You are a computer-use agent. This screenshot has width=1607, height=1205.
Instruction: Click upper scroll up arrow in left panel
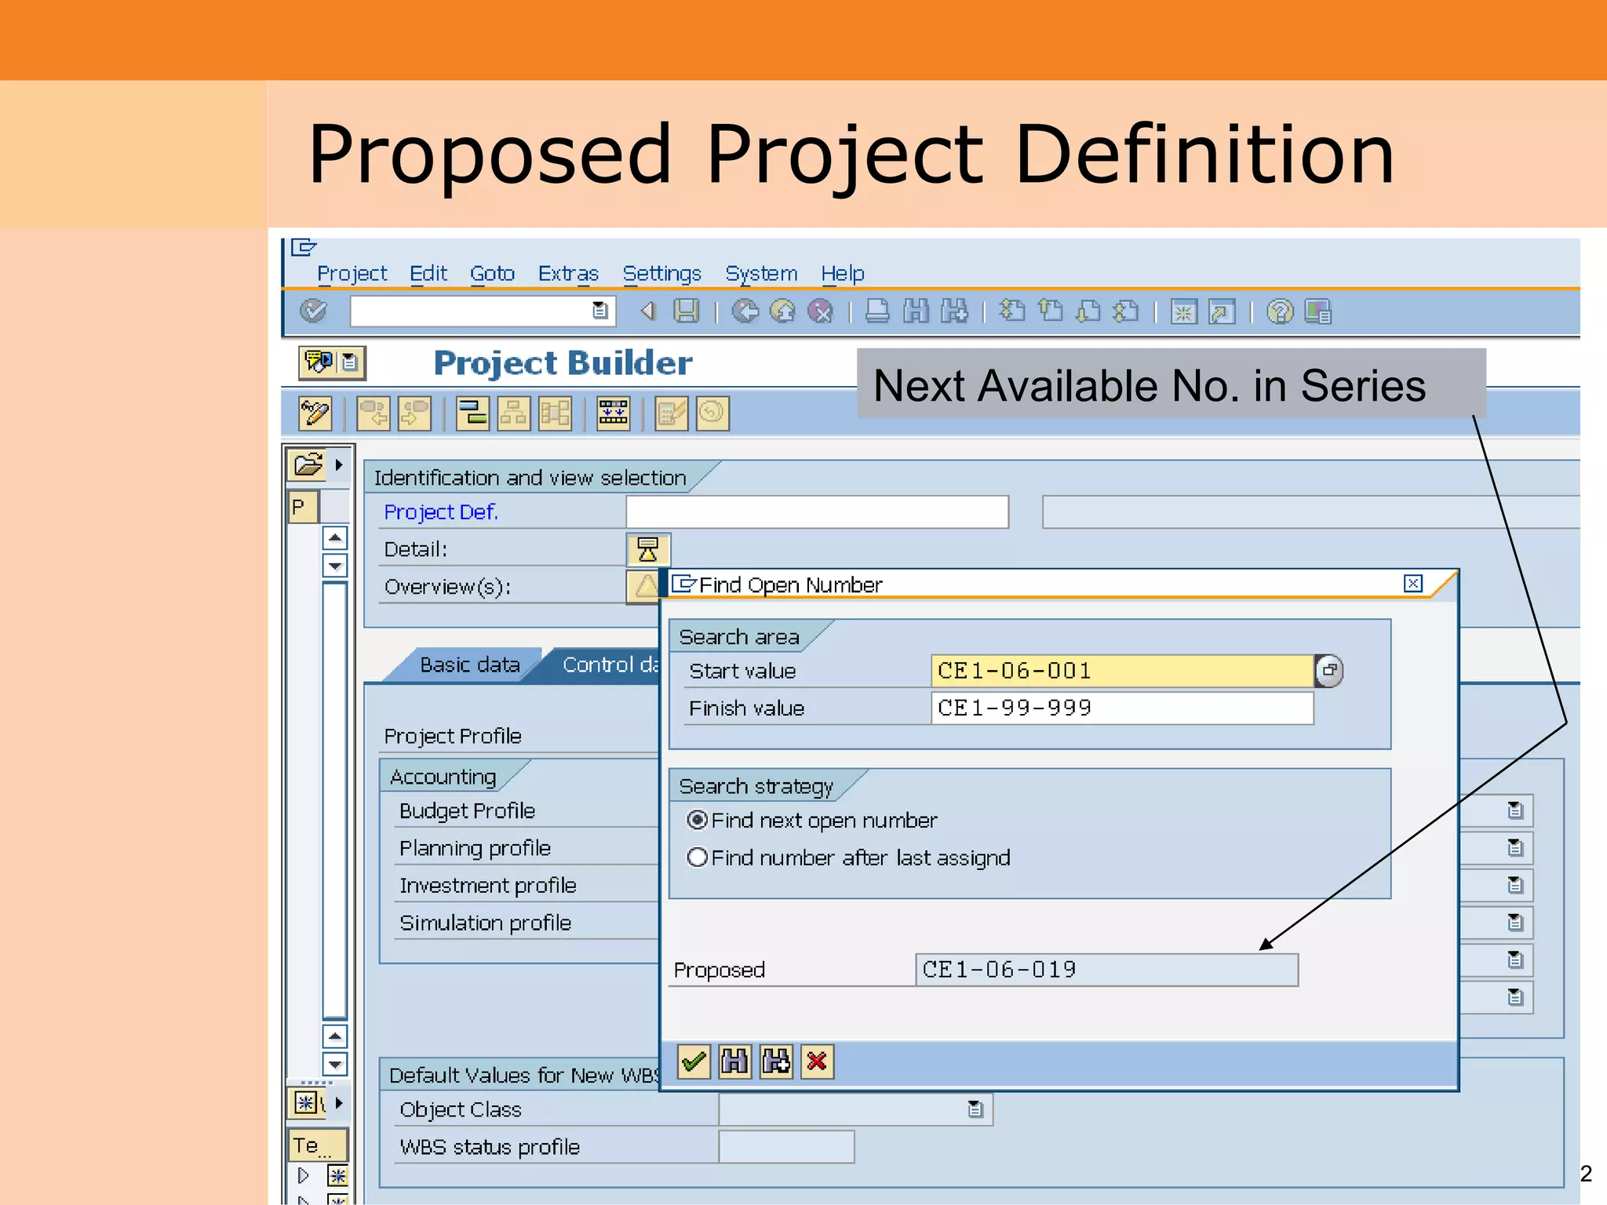pyautogui.click(x=335, y=538)
